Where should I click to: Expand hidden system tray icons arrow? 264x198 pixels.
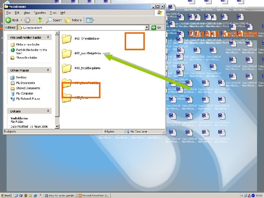pos(242,195)
